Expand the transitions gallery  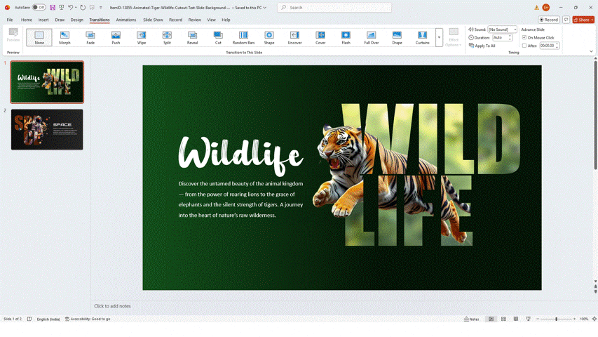point(439,37)
